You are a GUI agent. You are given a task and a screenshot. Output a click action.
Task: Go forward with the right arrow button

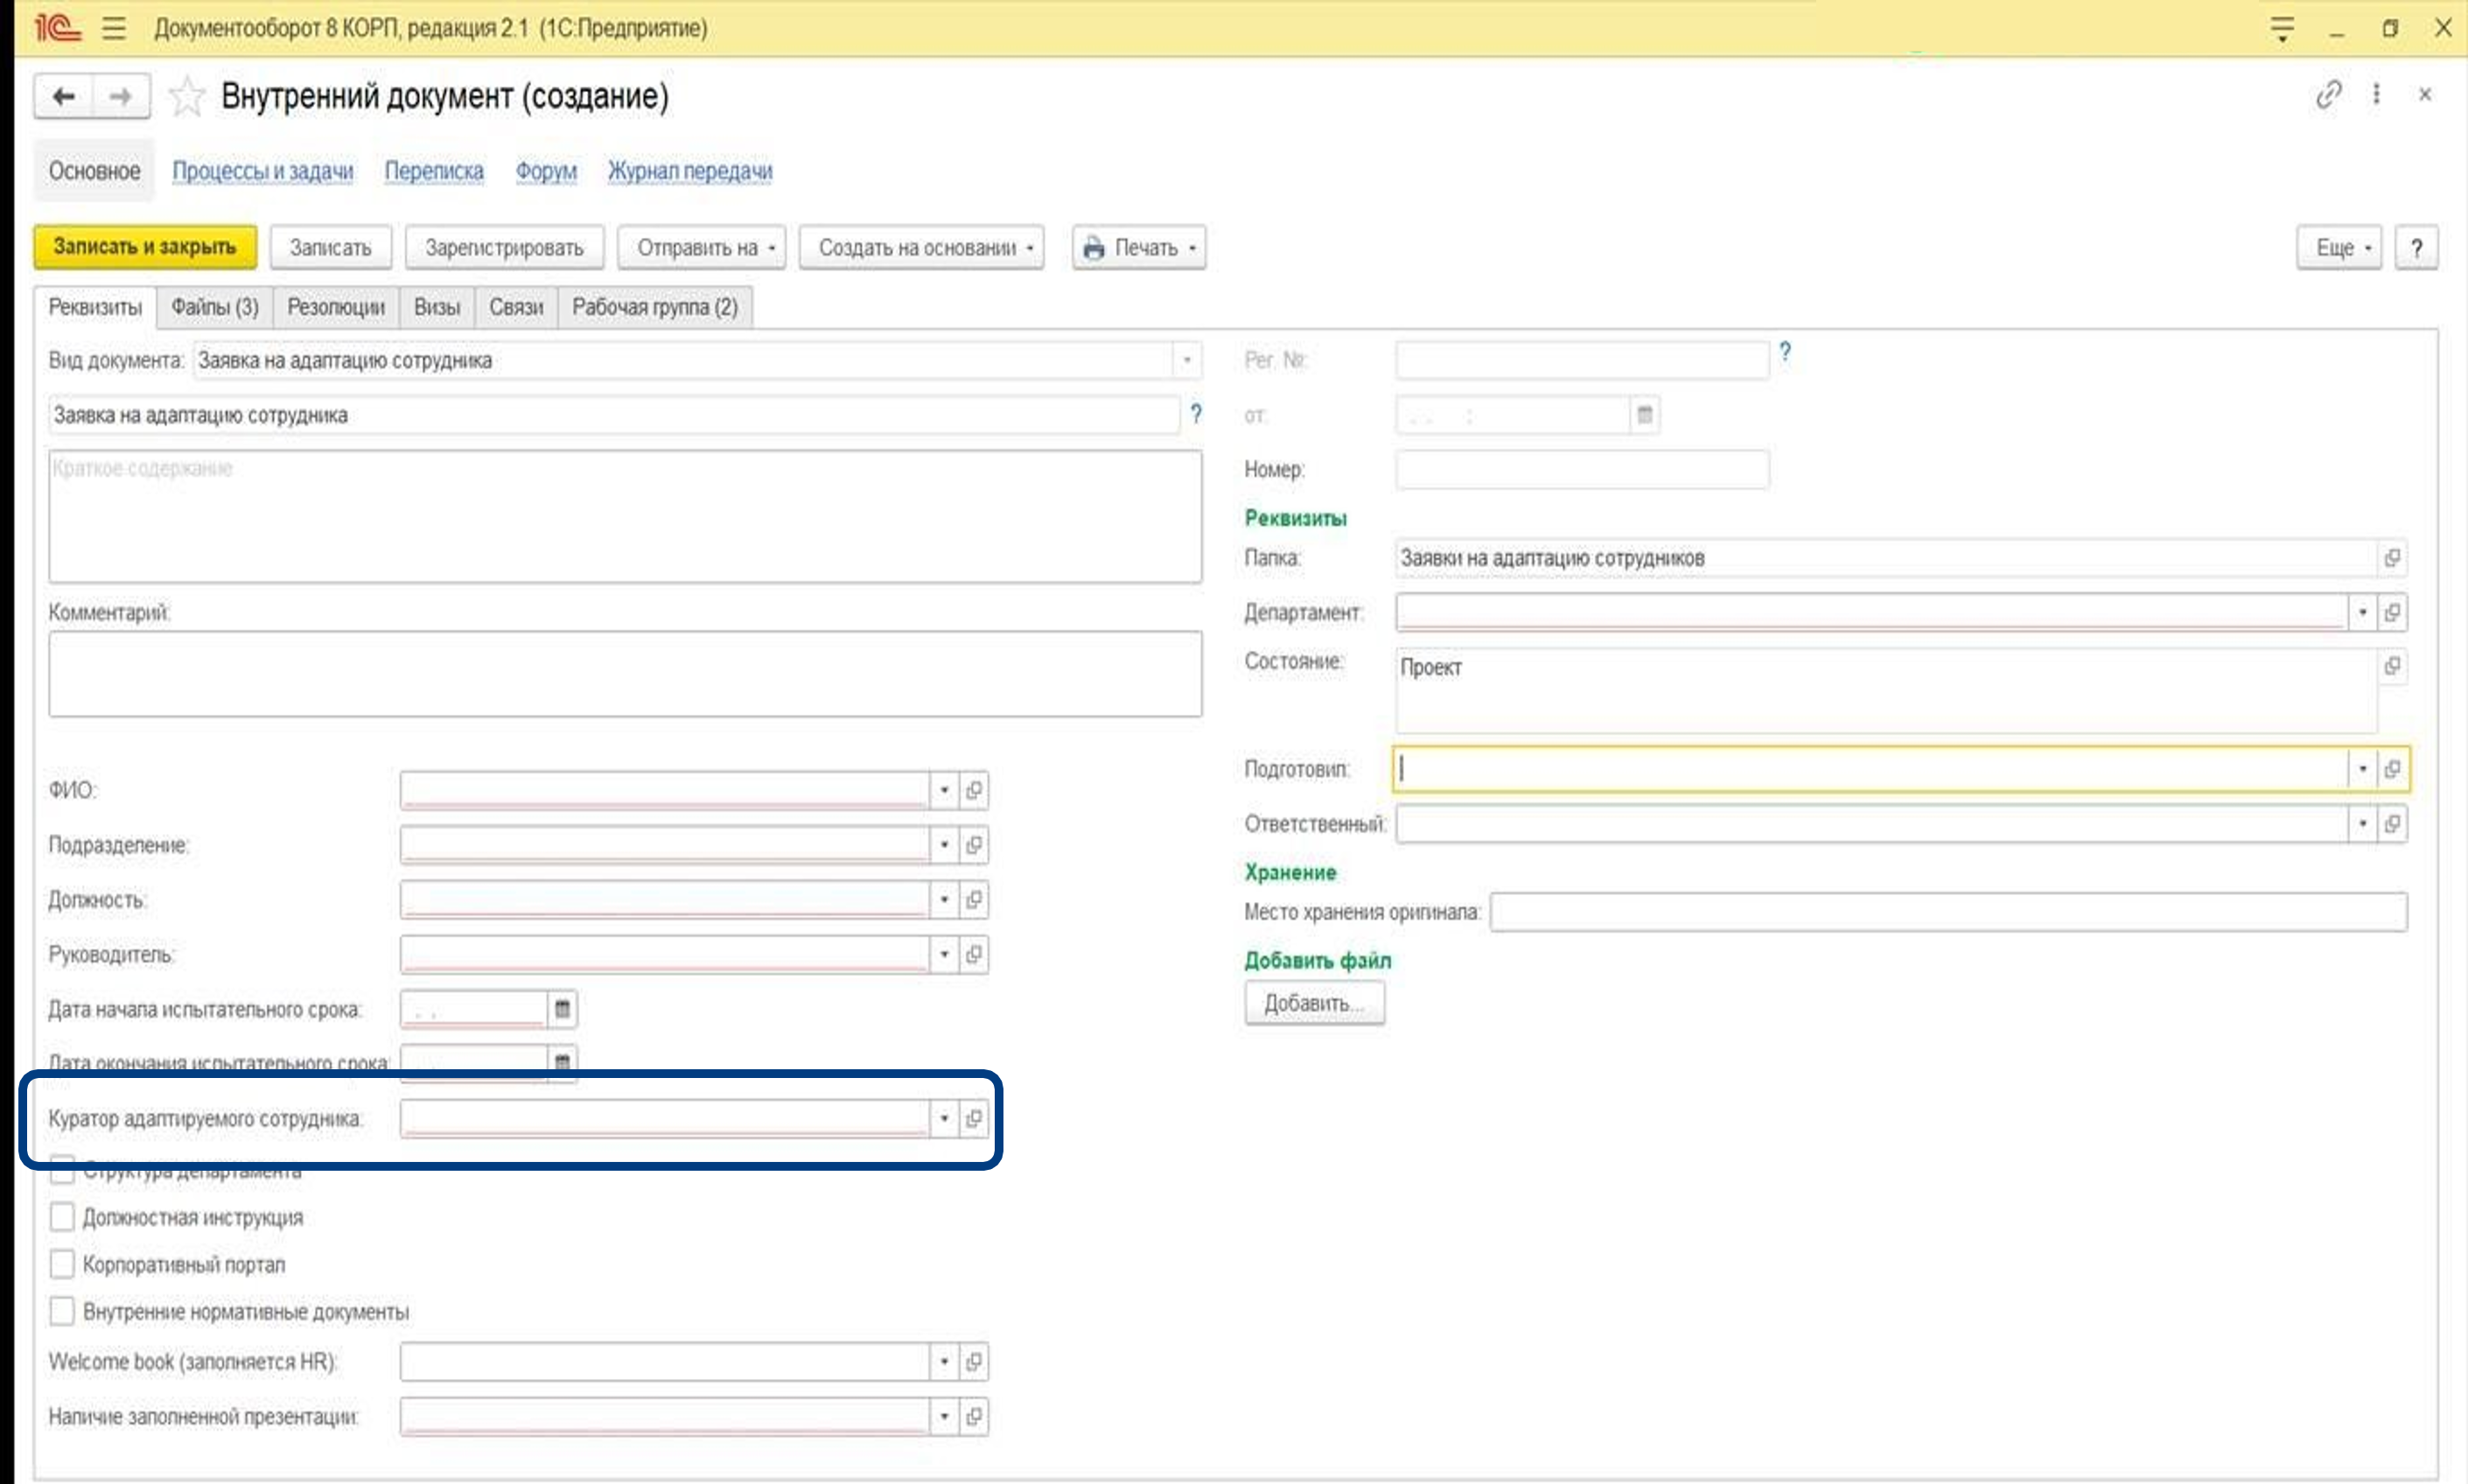click(x=121, y=97)
